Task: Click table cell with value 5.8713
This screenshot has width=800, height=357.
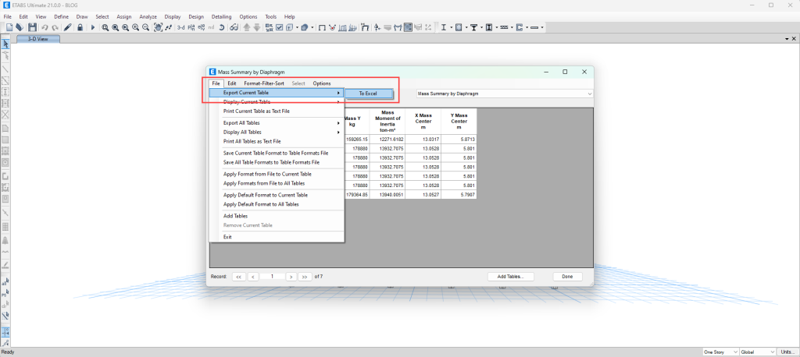Action: click(x=459, y=139)
